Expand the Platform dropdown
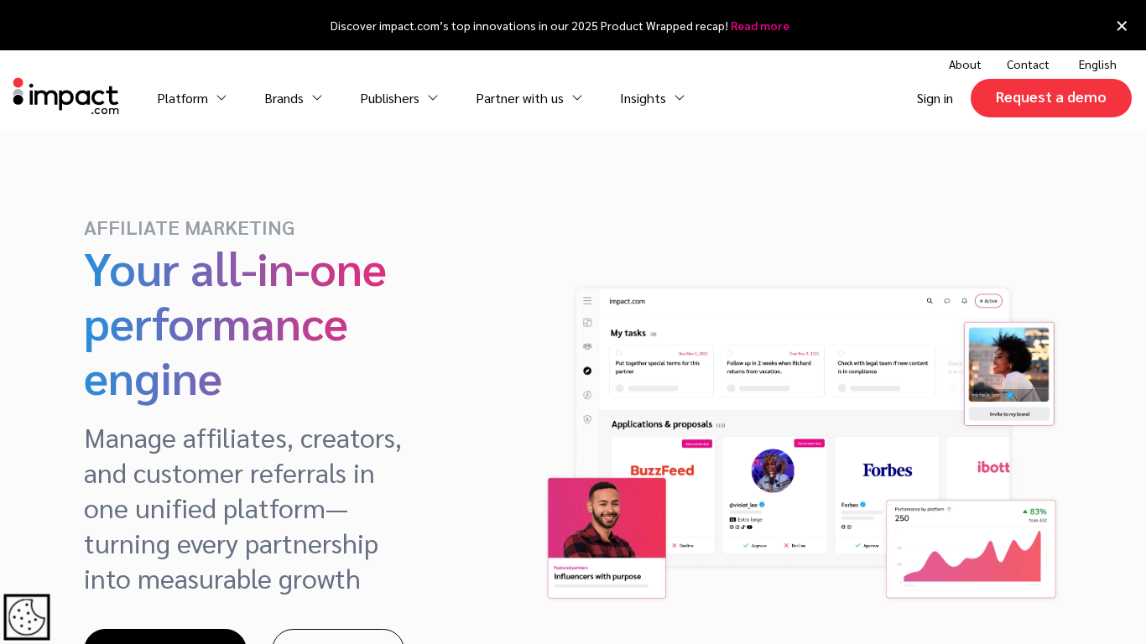Screen dimensions: 1146x644 pyautogui.click(x=191, y=98)
